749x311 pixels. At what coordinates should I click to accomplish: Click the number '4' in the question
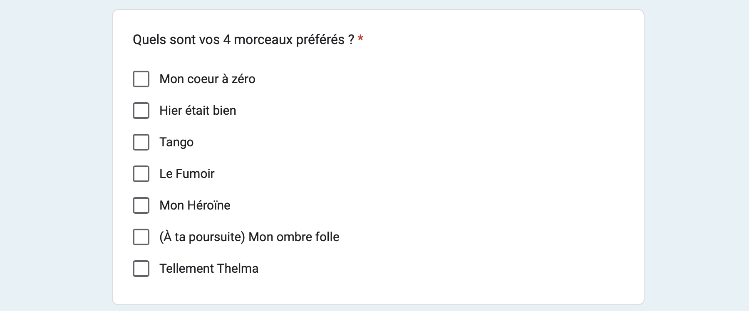point(227,39)
